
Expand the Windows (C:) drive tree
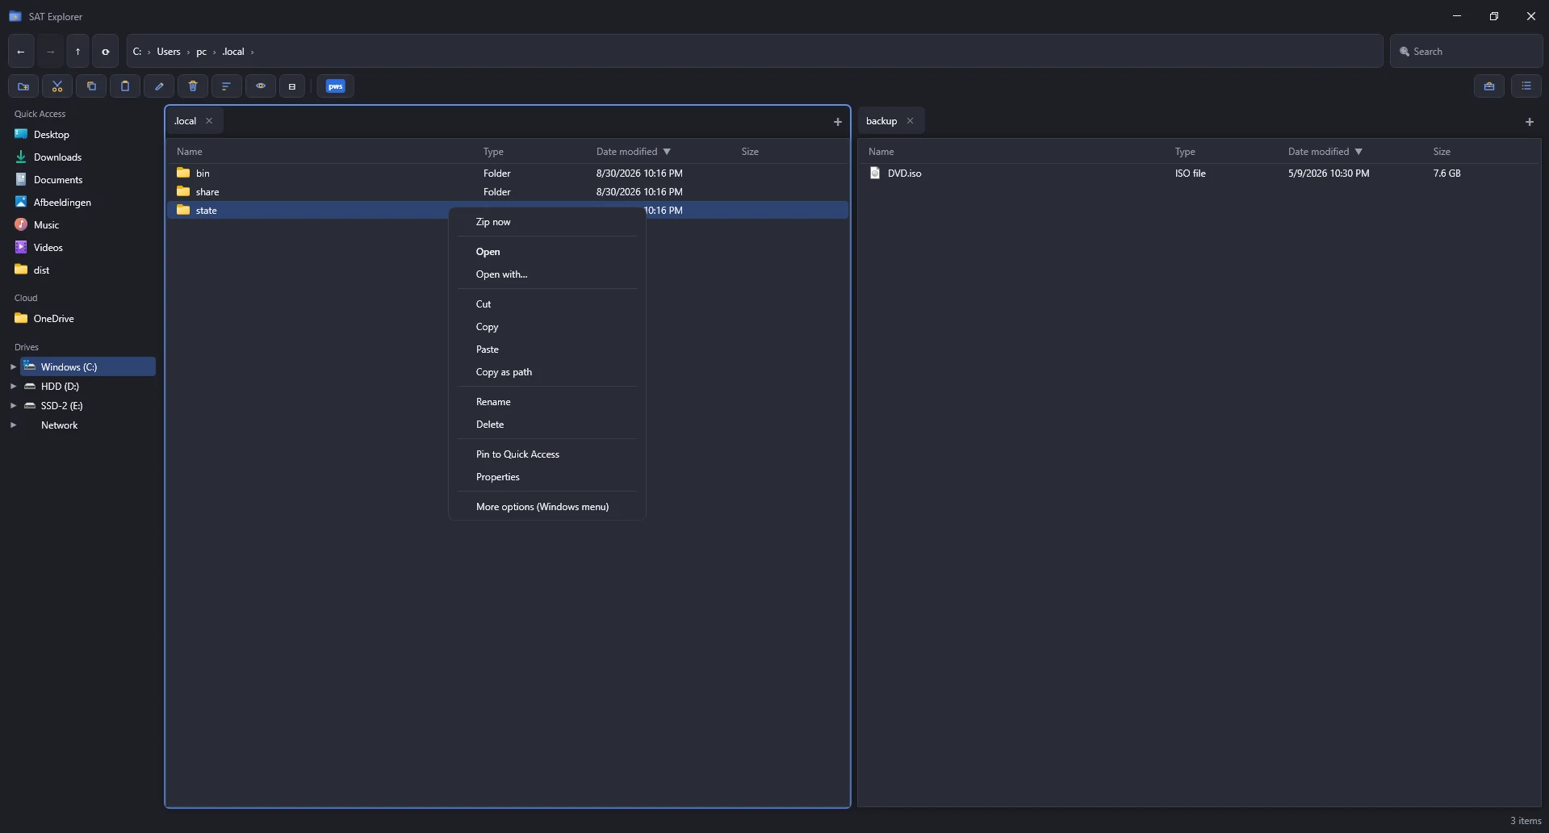click(x=13, y=367)
